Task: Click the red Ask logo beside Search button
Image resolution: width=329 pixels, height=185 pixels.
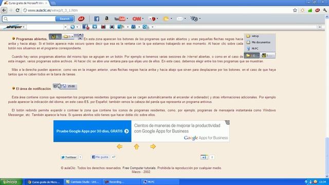Action: coord(81,19)
